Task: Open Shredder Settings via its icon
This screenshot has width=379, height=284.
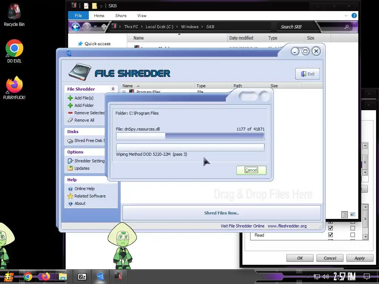Action: [70, 161]
